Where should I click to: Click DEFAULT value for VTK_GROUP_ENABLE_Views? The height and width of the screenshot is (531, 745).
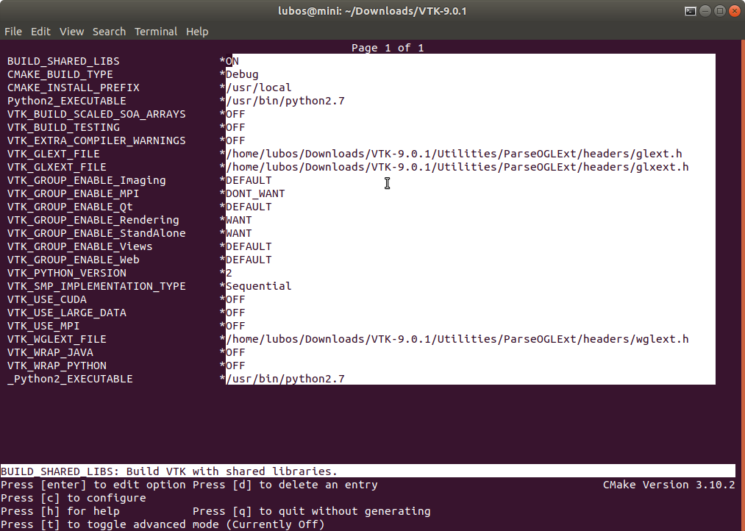[x=249, y=247]
